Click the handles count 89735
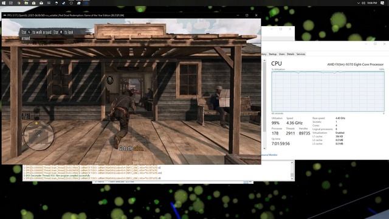The height and width of the screenshot is (219, 389). click(305, 133)
